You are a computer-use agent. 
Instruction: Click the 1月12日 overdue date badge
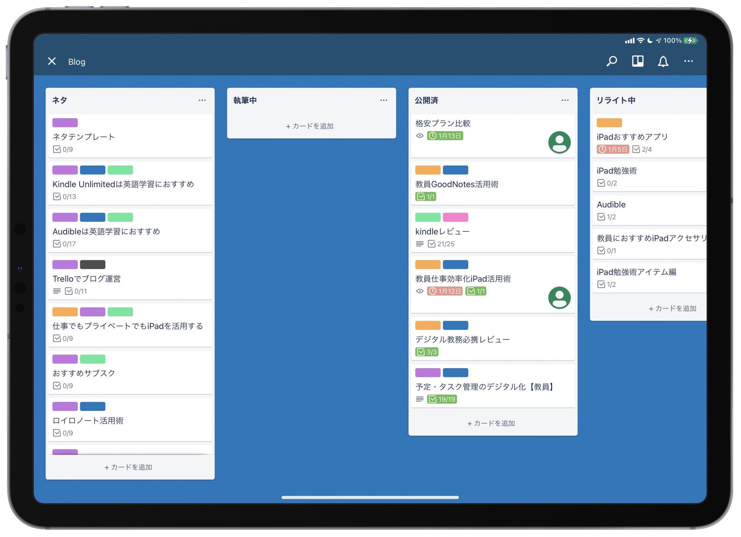click(x=445, y=291)
